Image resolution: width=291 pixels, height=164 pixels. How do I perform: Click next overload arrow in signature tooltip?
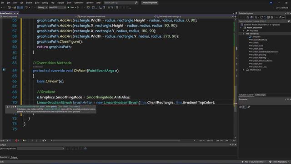(x=15, y=107)
